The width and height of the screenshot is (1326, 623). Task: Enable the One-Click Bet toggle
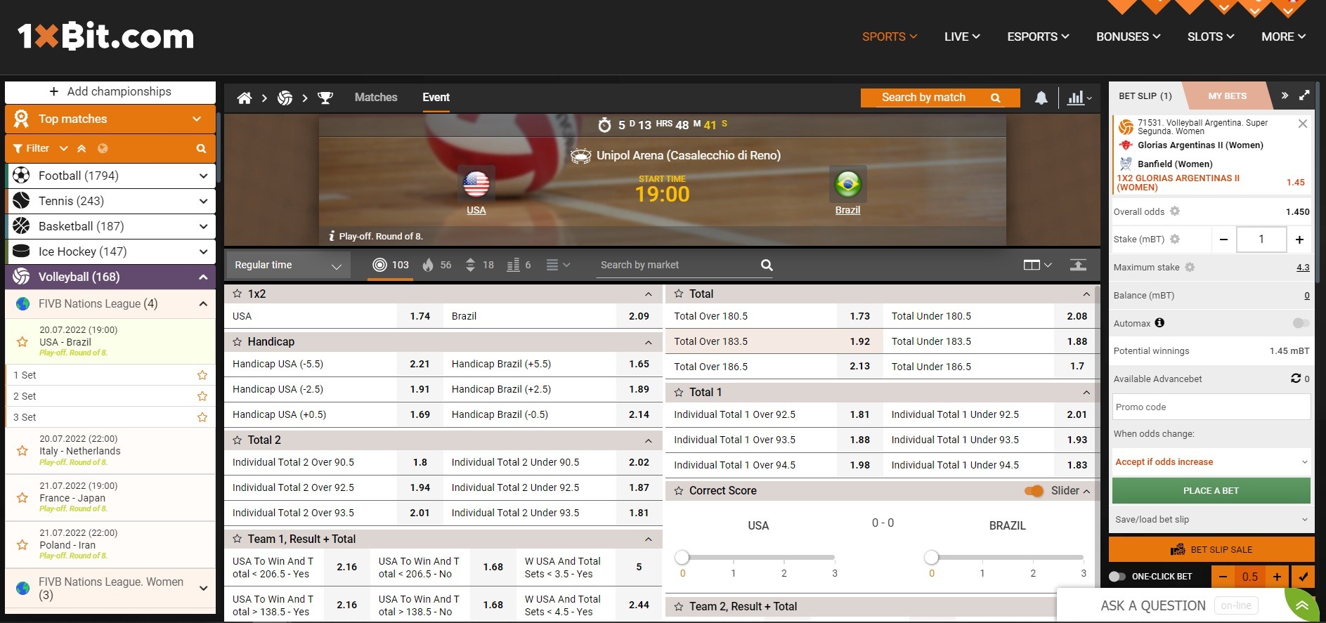[x=1117, y=577]
